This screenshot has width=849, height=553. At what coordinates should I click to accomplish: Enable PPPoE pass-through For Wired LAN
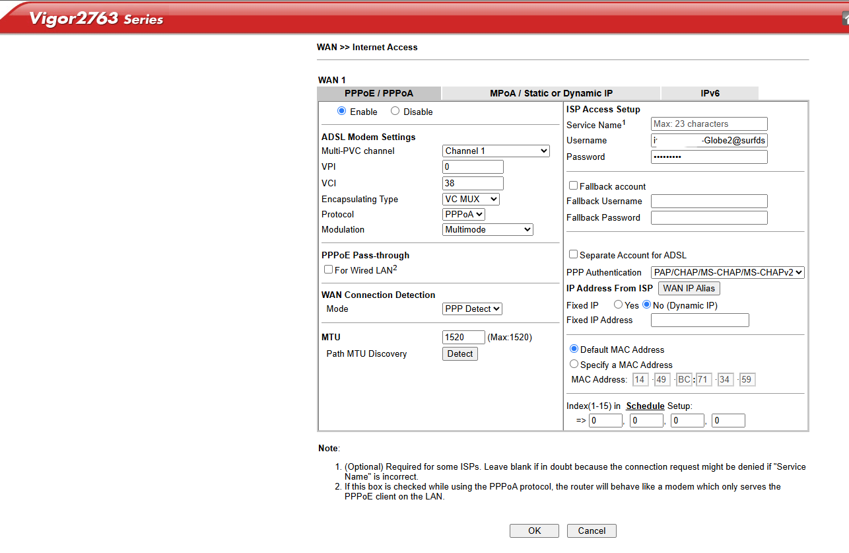point(328,270)
